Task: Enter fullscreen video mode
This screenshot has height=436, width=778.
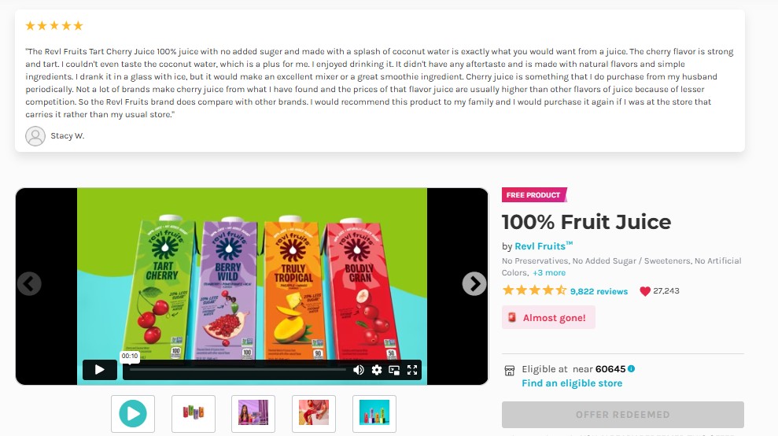Action: [x=412, y=370]
